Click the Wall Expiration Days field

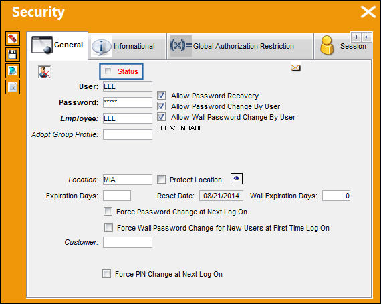point(336,196)
